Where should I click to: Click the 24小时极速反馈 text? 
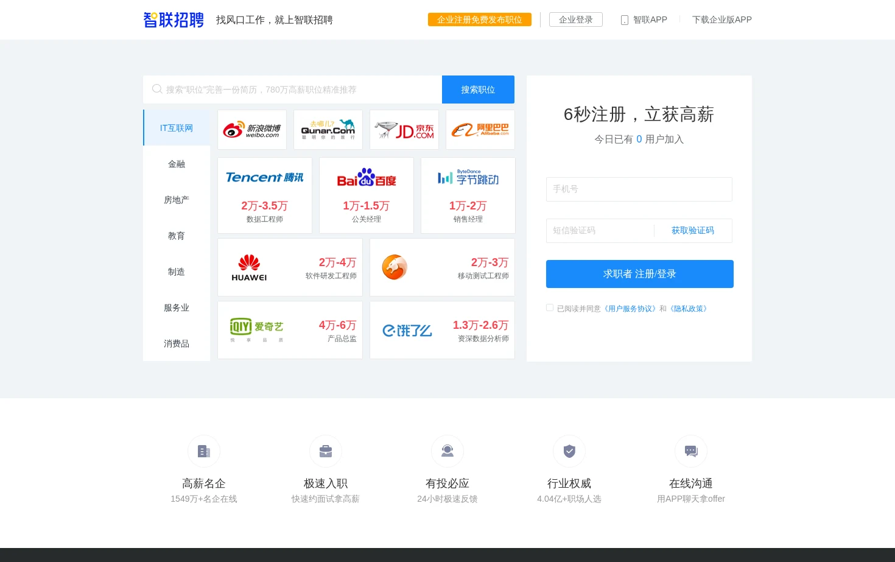(x=447, y=499)
